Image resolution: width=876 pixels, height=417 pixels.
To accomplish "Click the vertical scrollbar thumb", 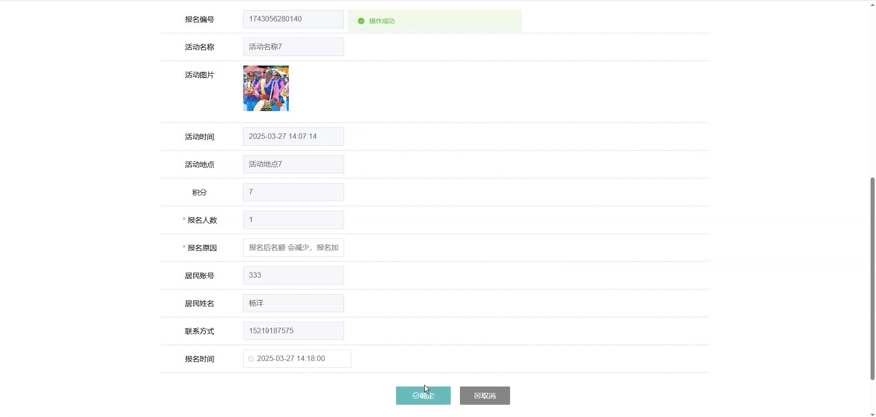I will pyautogui.click(x=872, y=279).
